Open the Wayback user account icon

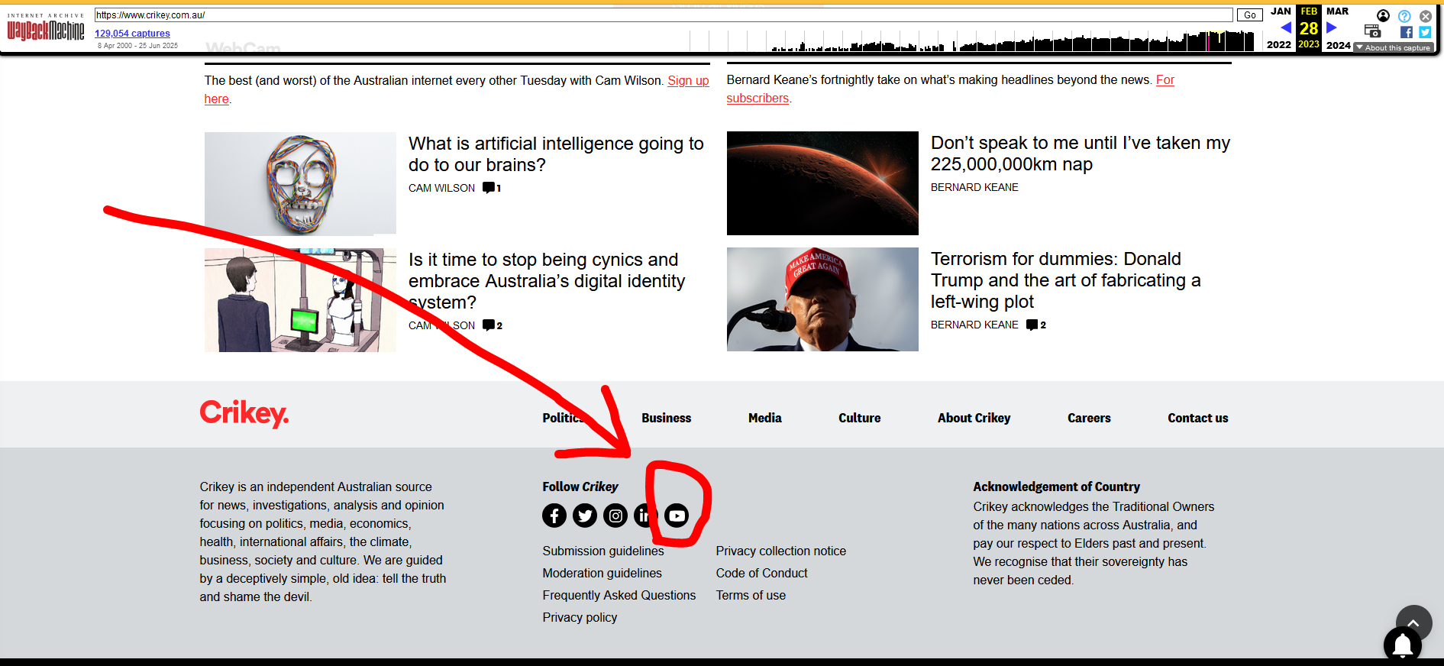point(1383,16)
